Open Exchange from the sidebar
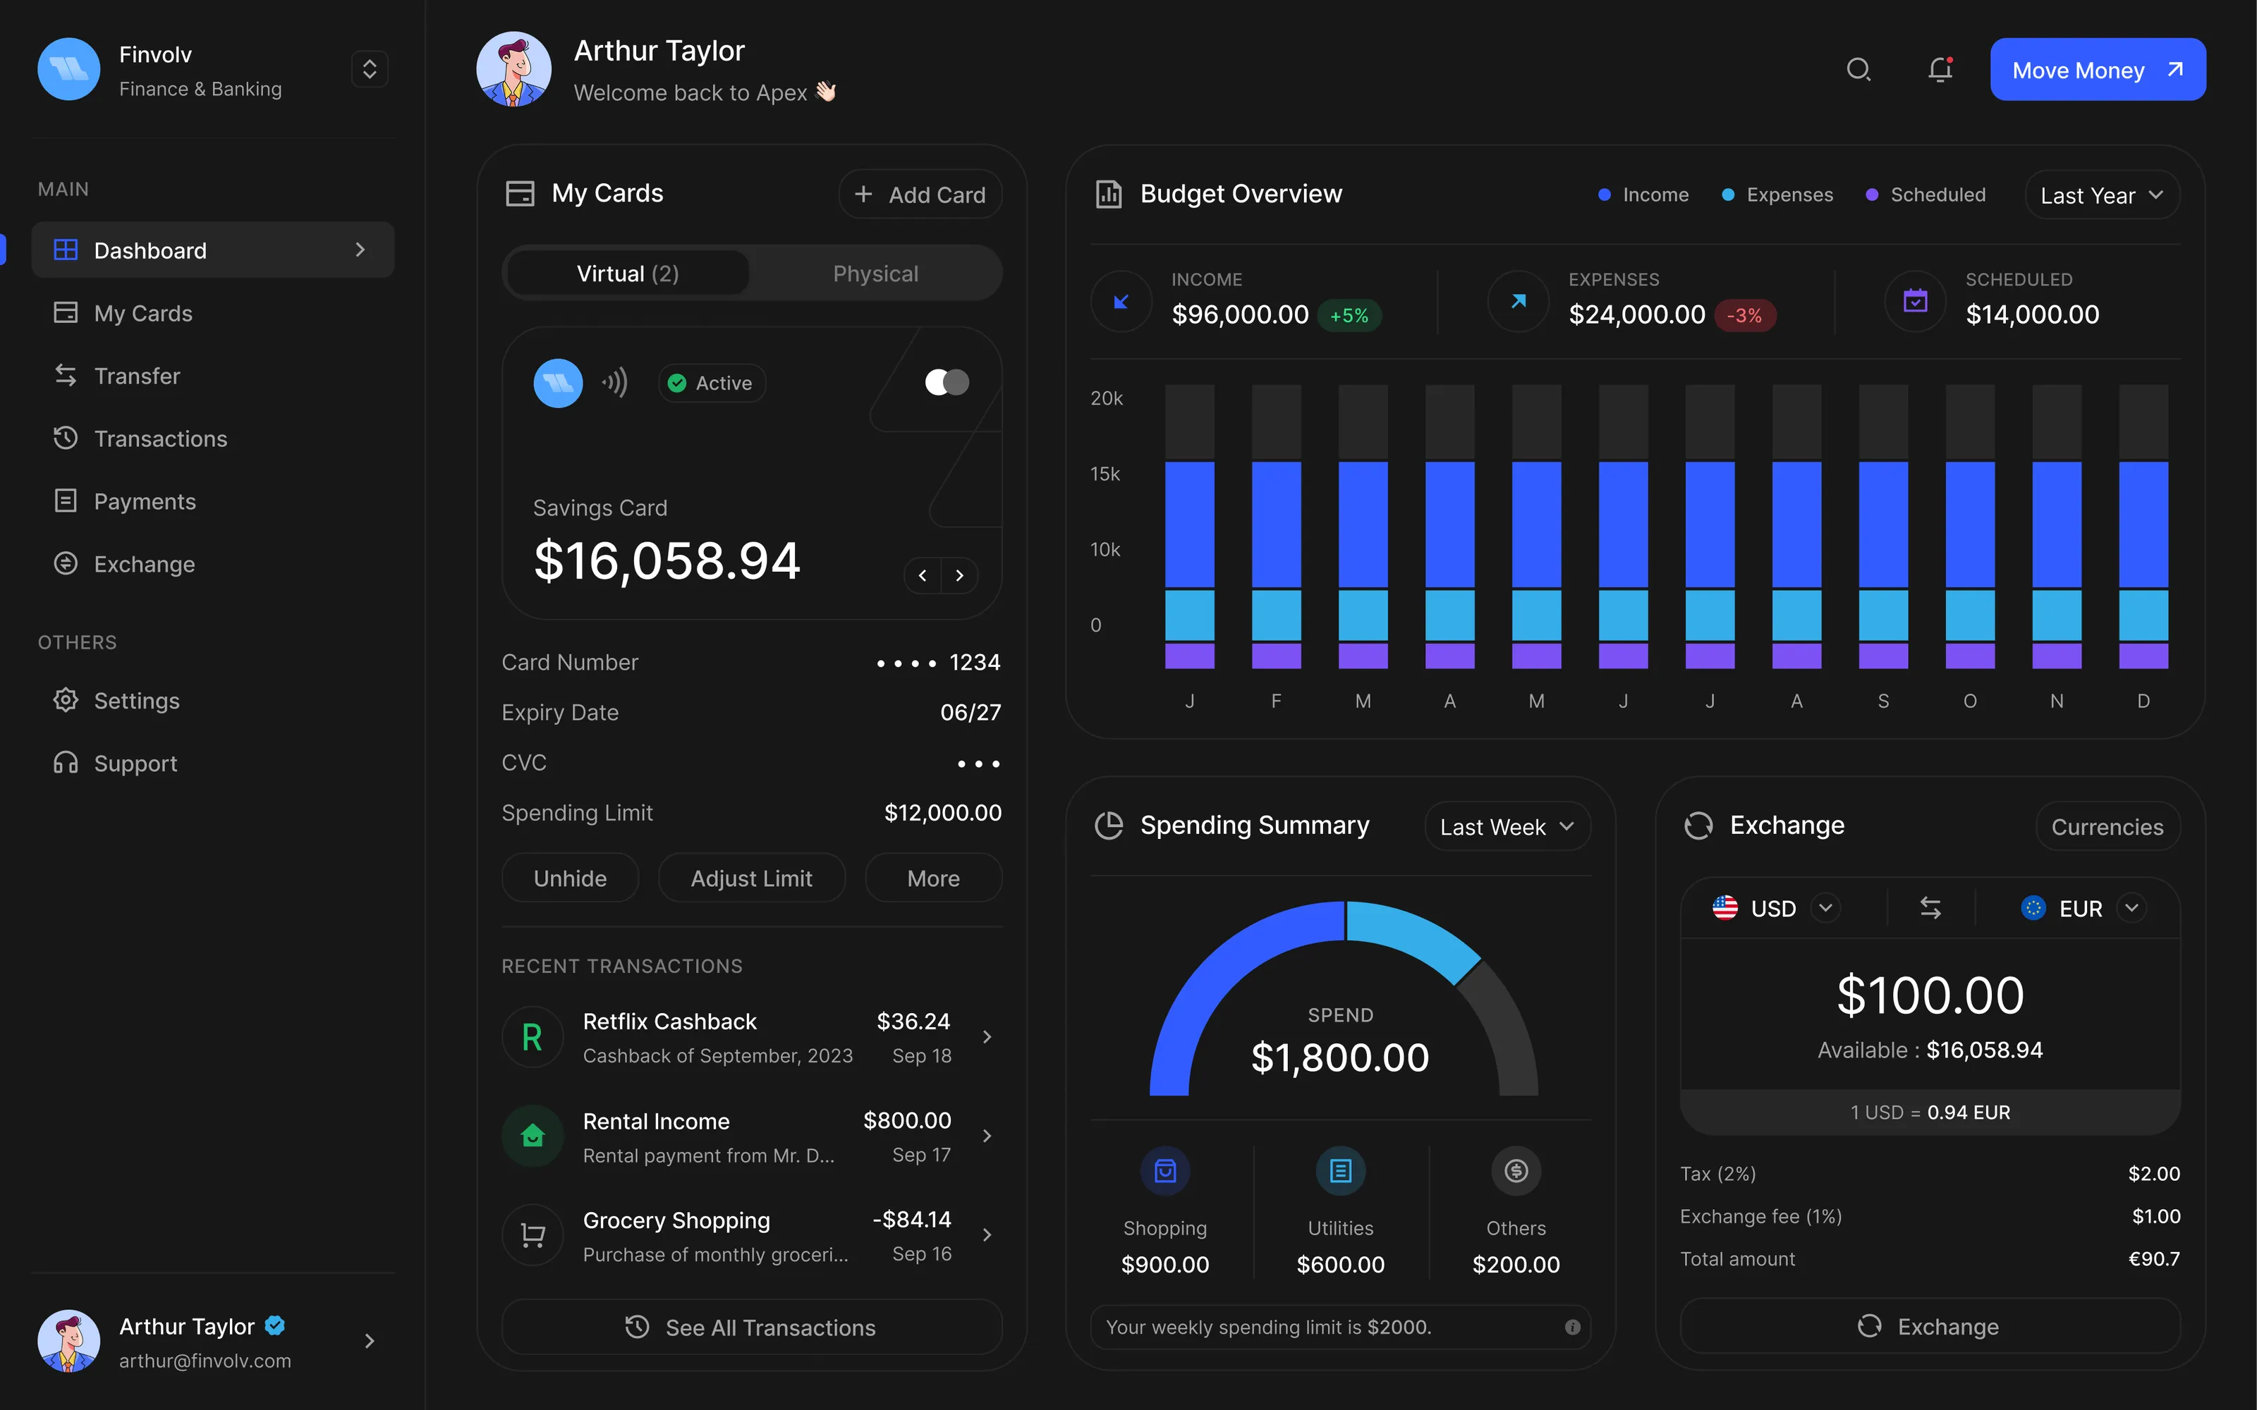The height and width of the screenshot is (1410, 2257). [x=145, y=563]
